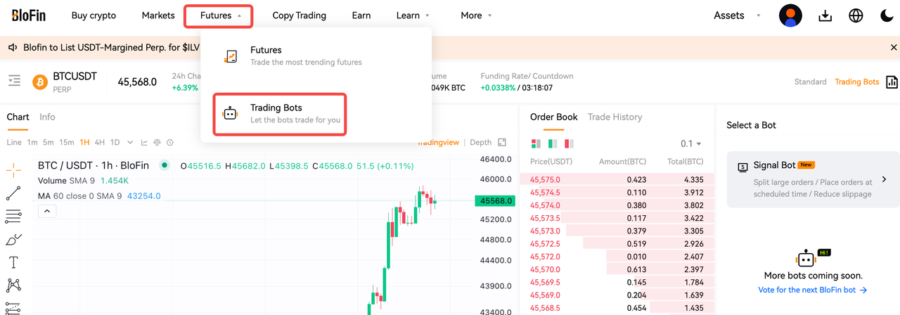Open Copy Trading

[299, 15]
